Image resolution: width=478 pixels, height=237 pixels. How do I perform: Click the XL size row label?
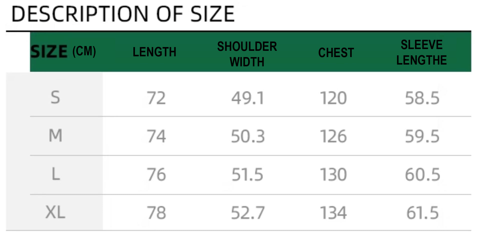[x=55, y=212]
